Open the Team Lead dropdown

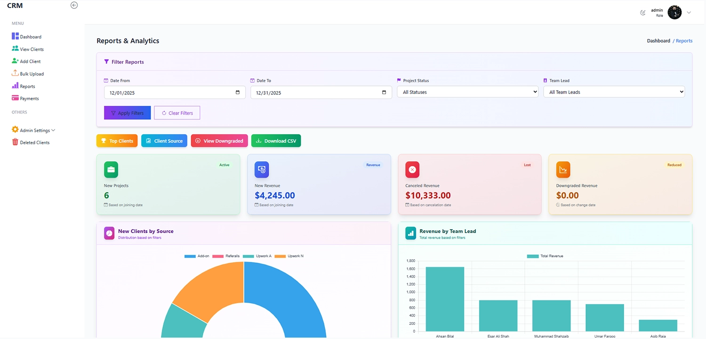point(614,92)
